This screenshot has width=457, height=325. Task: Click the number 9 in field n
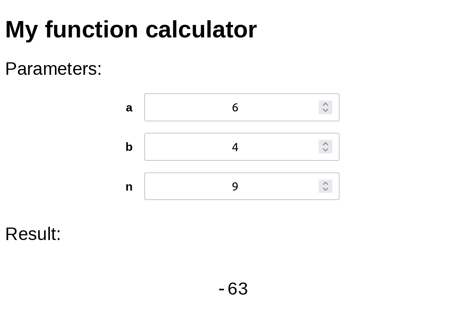point(235,186)
